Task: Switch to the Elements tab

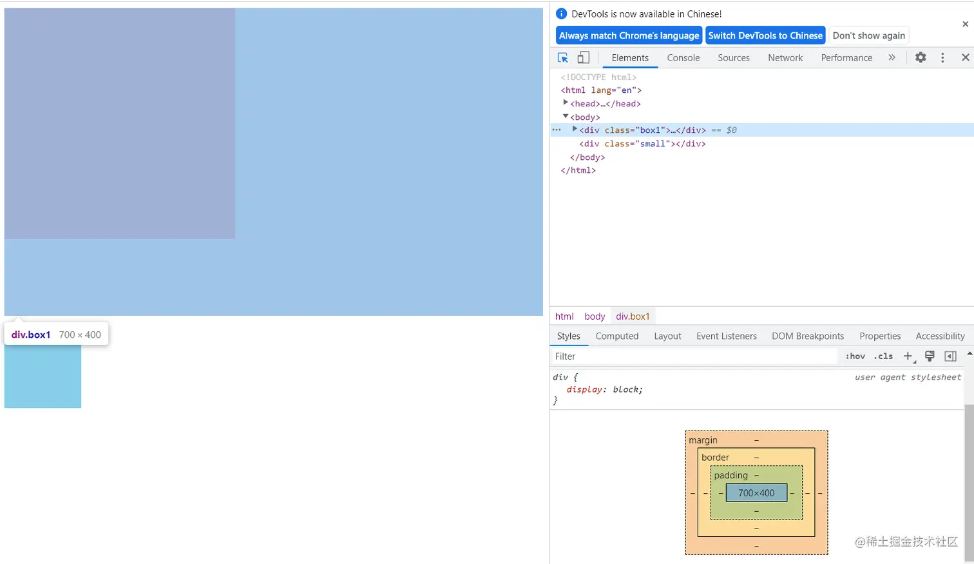Action: [630, 57]
